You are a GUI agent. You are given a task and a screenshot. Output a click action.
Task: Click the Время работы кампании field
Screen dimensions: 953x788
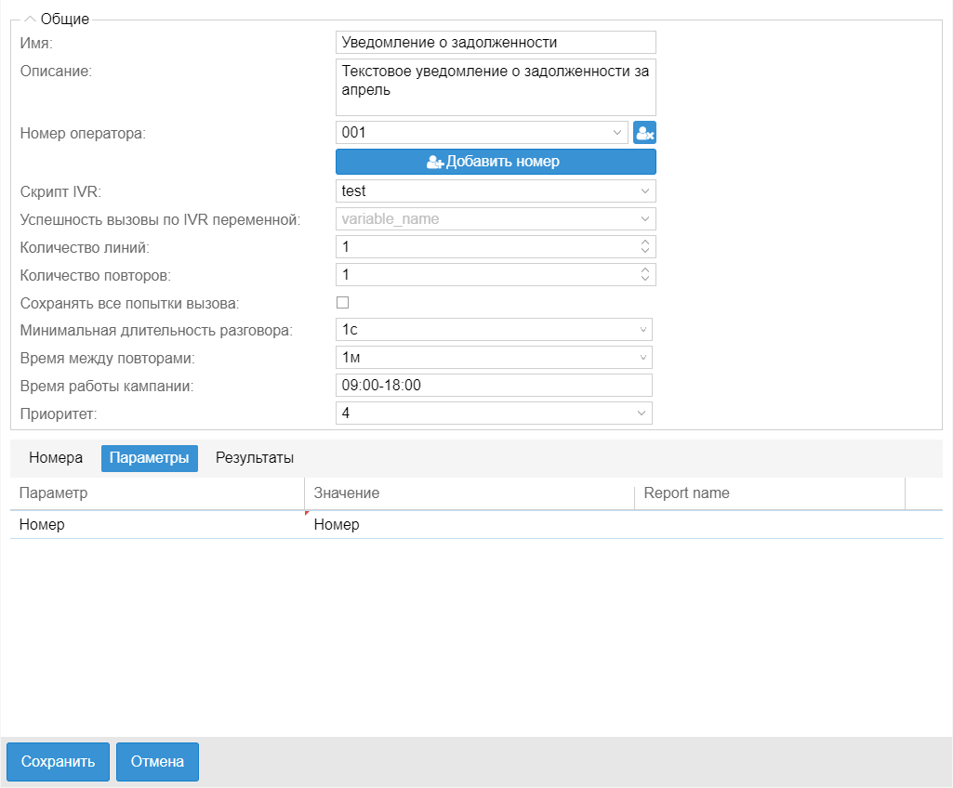point(494,385)
